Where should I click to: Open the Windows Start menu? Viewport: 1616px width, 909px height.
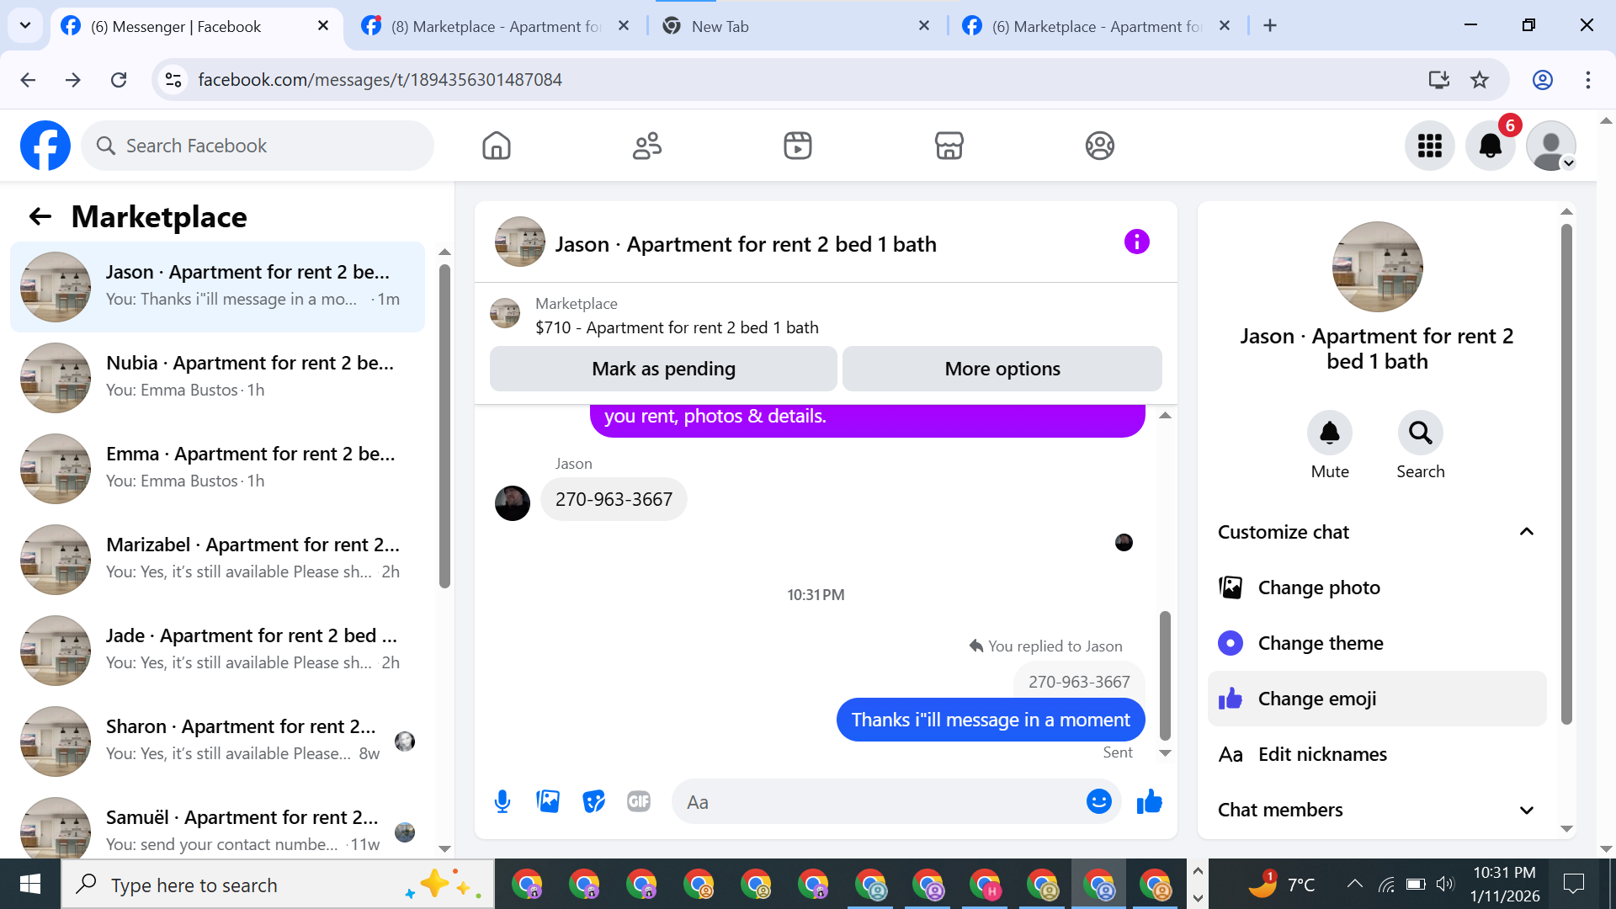click(30, 884)
